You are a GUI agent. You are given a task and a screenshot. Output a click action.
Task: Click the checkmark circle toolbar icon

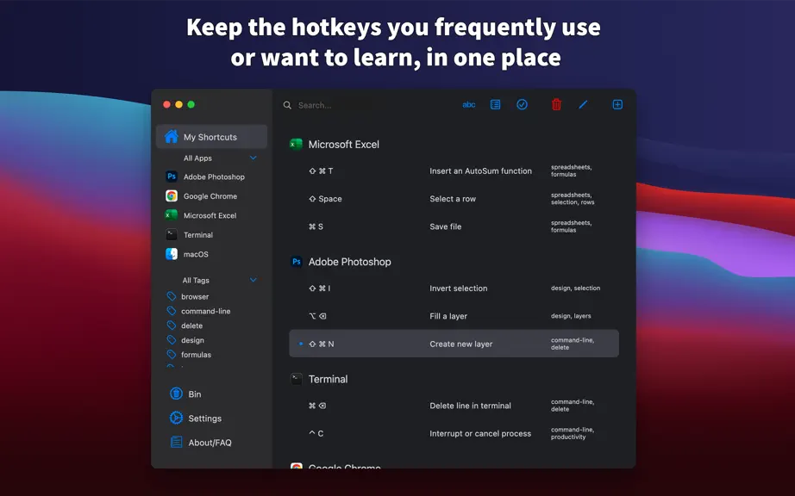coord(522,105)
